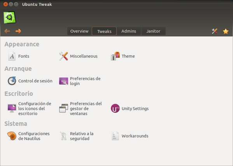This screenshot has height=166, width=233.
Task: Open the Preferencias de login icon
Action: pyautogui.click(x=64, y=81)
